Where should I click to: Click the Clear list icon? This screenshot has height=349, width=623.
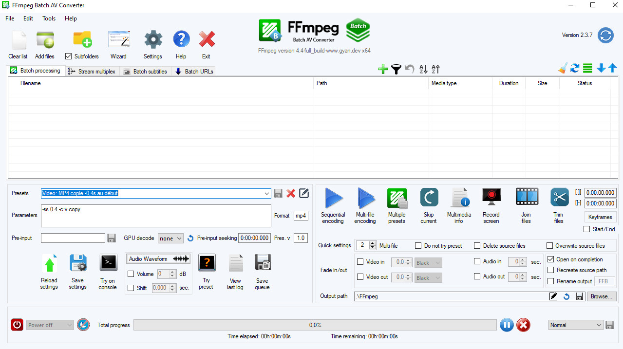[18, 40]
